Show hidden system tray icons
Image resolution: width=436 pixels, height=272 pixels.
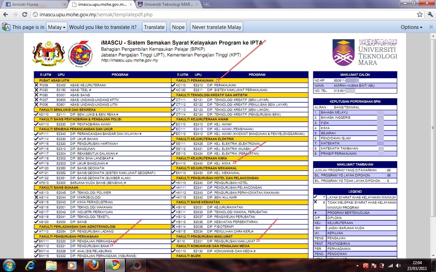[x=358, y=266]
